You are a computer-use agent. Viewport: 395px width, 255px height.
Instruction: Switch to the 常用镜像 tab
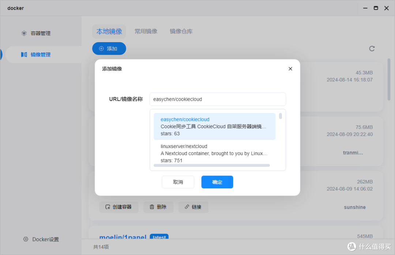tap(146, 31)
